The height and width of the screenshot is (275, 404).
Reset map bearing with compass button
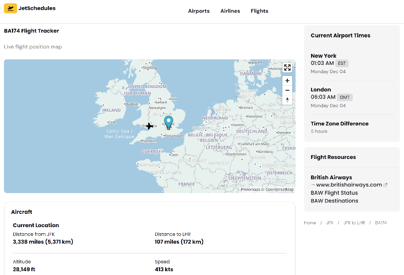(287, 100)
